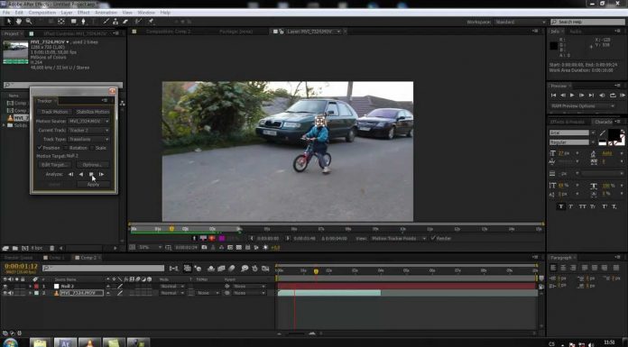Screen dimensions: 628x347
Task: Switch to Comp 2 timeline tab
Action: click(88, 258)
